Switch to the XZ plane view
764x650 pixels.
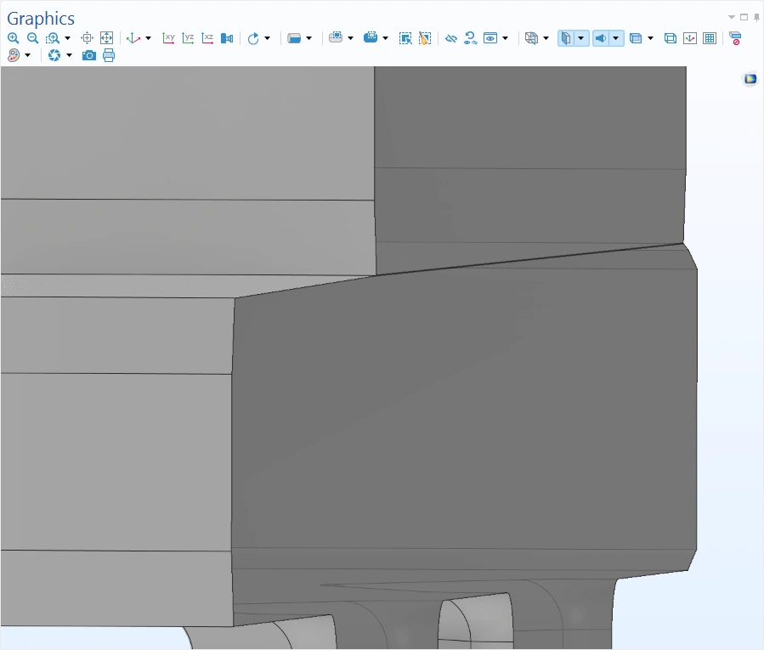(x=207, y=38)
